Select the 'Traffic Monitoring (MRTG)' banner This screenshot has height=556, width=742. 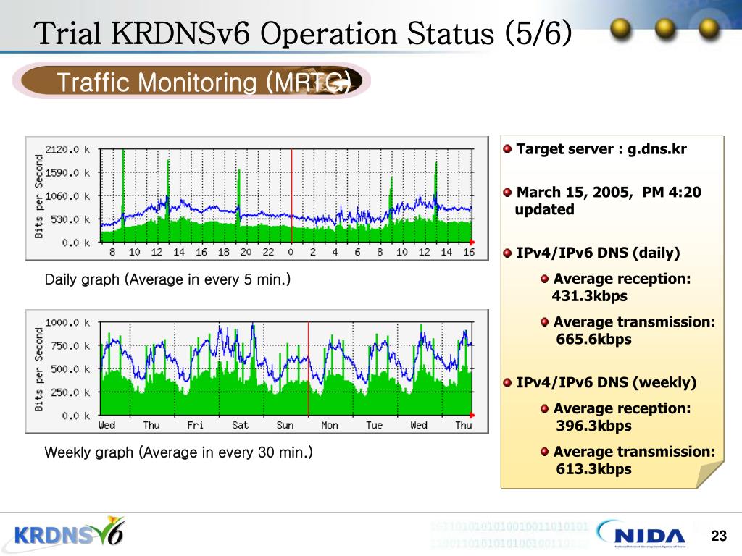[x=191, y=81]
